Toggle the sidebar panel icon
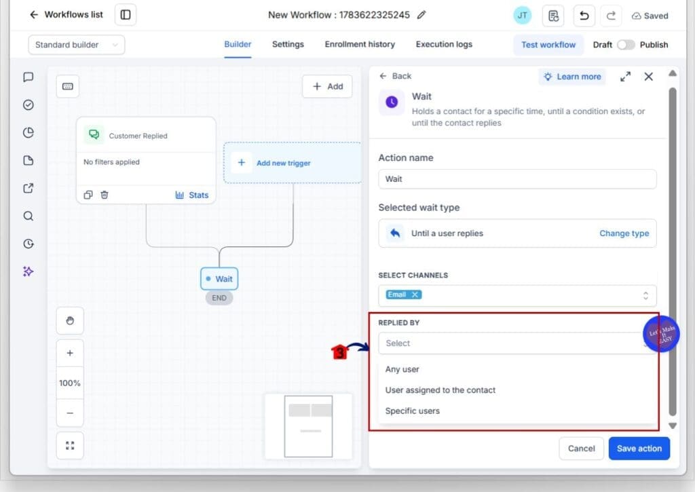Image resolution: width=695 pixels, height=492 pixels. [126, 15]
